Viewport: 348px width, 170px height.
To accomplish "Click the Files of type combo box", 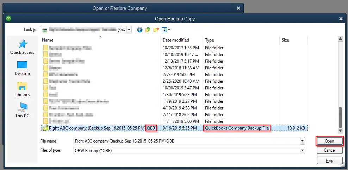I will (x=189, y=151).
